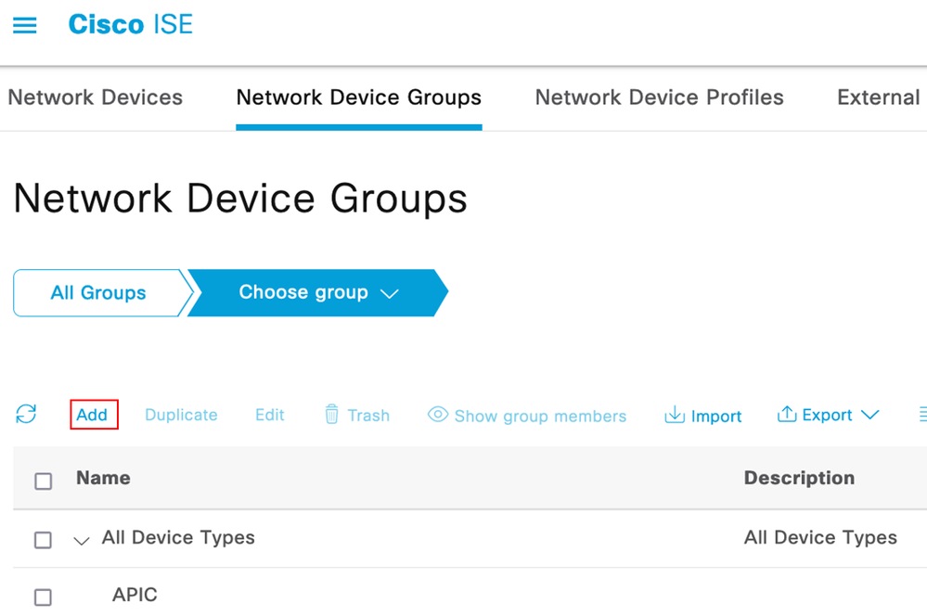
Task: Click the Trash bin icon
Action: (331, 415)
